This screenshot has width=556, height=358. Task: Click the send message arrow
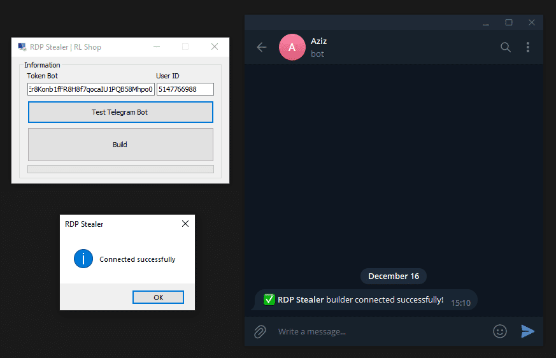[527, 331]
